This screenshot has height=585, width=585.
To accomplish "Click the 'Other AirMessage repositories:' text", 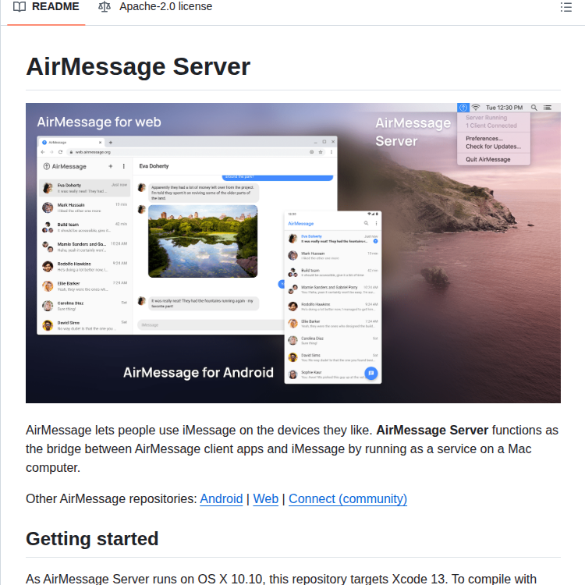I will [x=112, y=499].
